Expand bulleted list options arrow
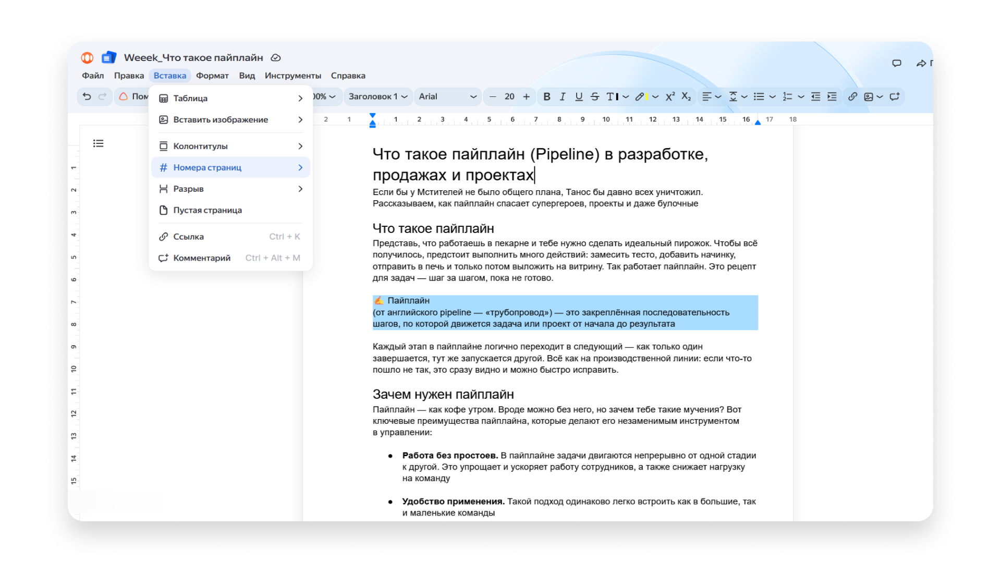This screenshot has height=563, width=1001. click(x=773, y=97)
